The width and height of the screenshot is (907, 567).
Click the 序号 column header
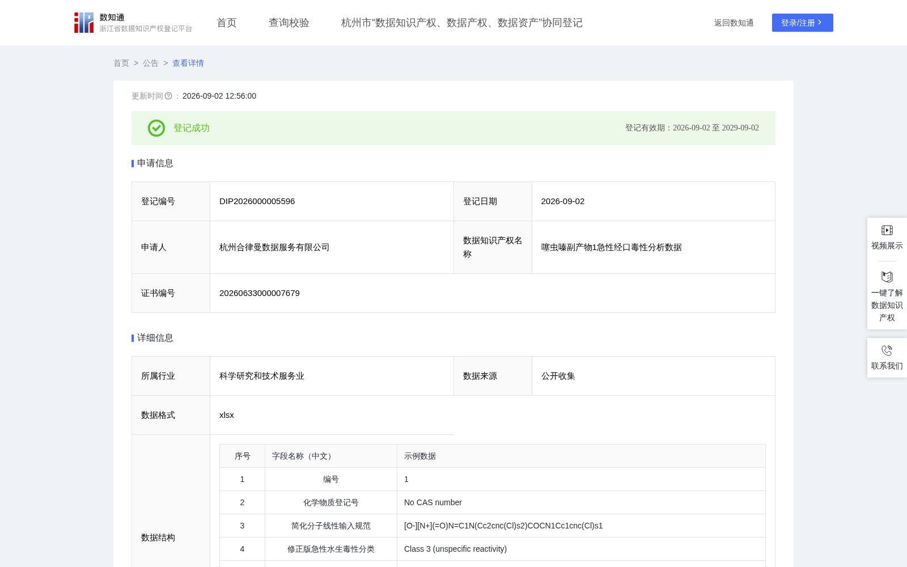tap(243, 456)
